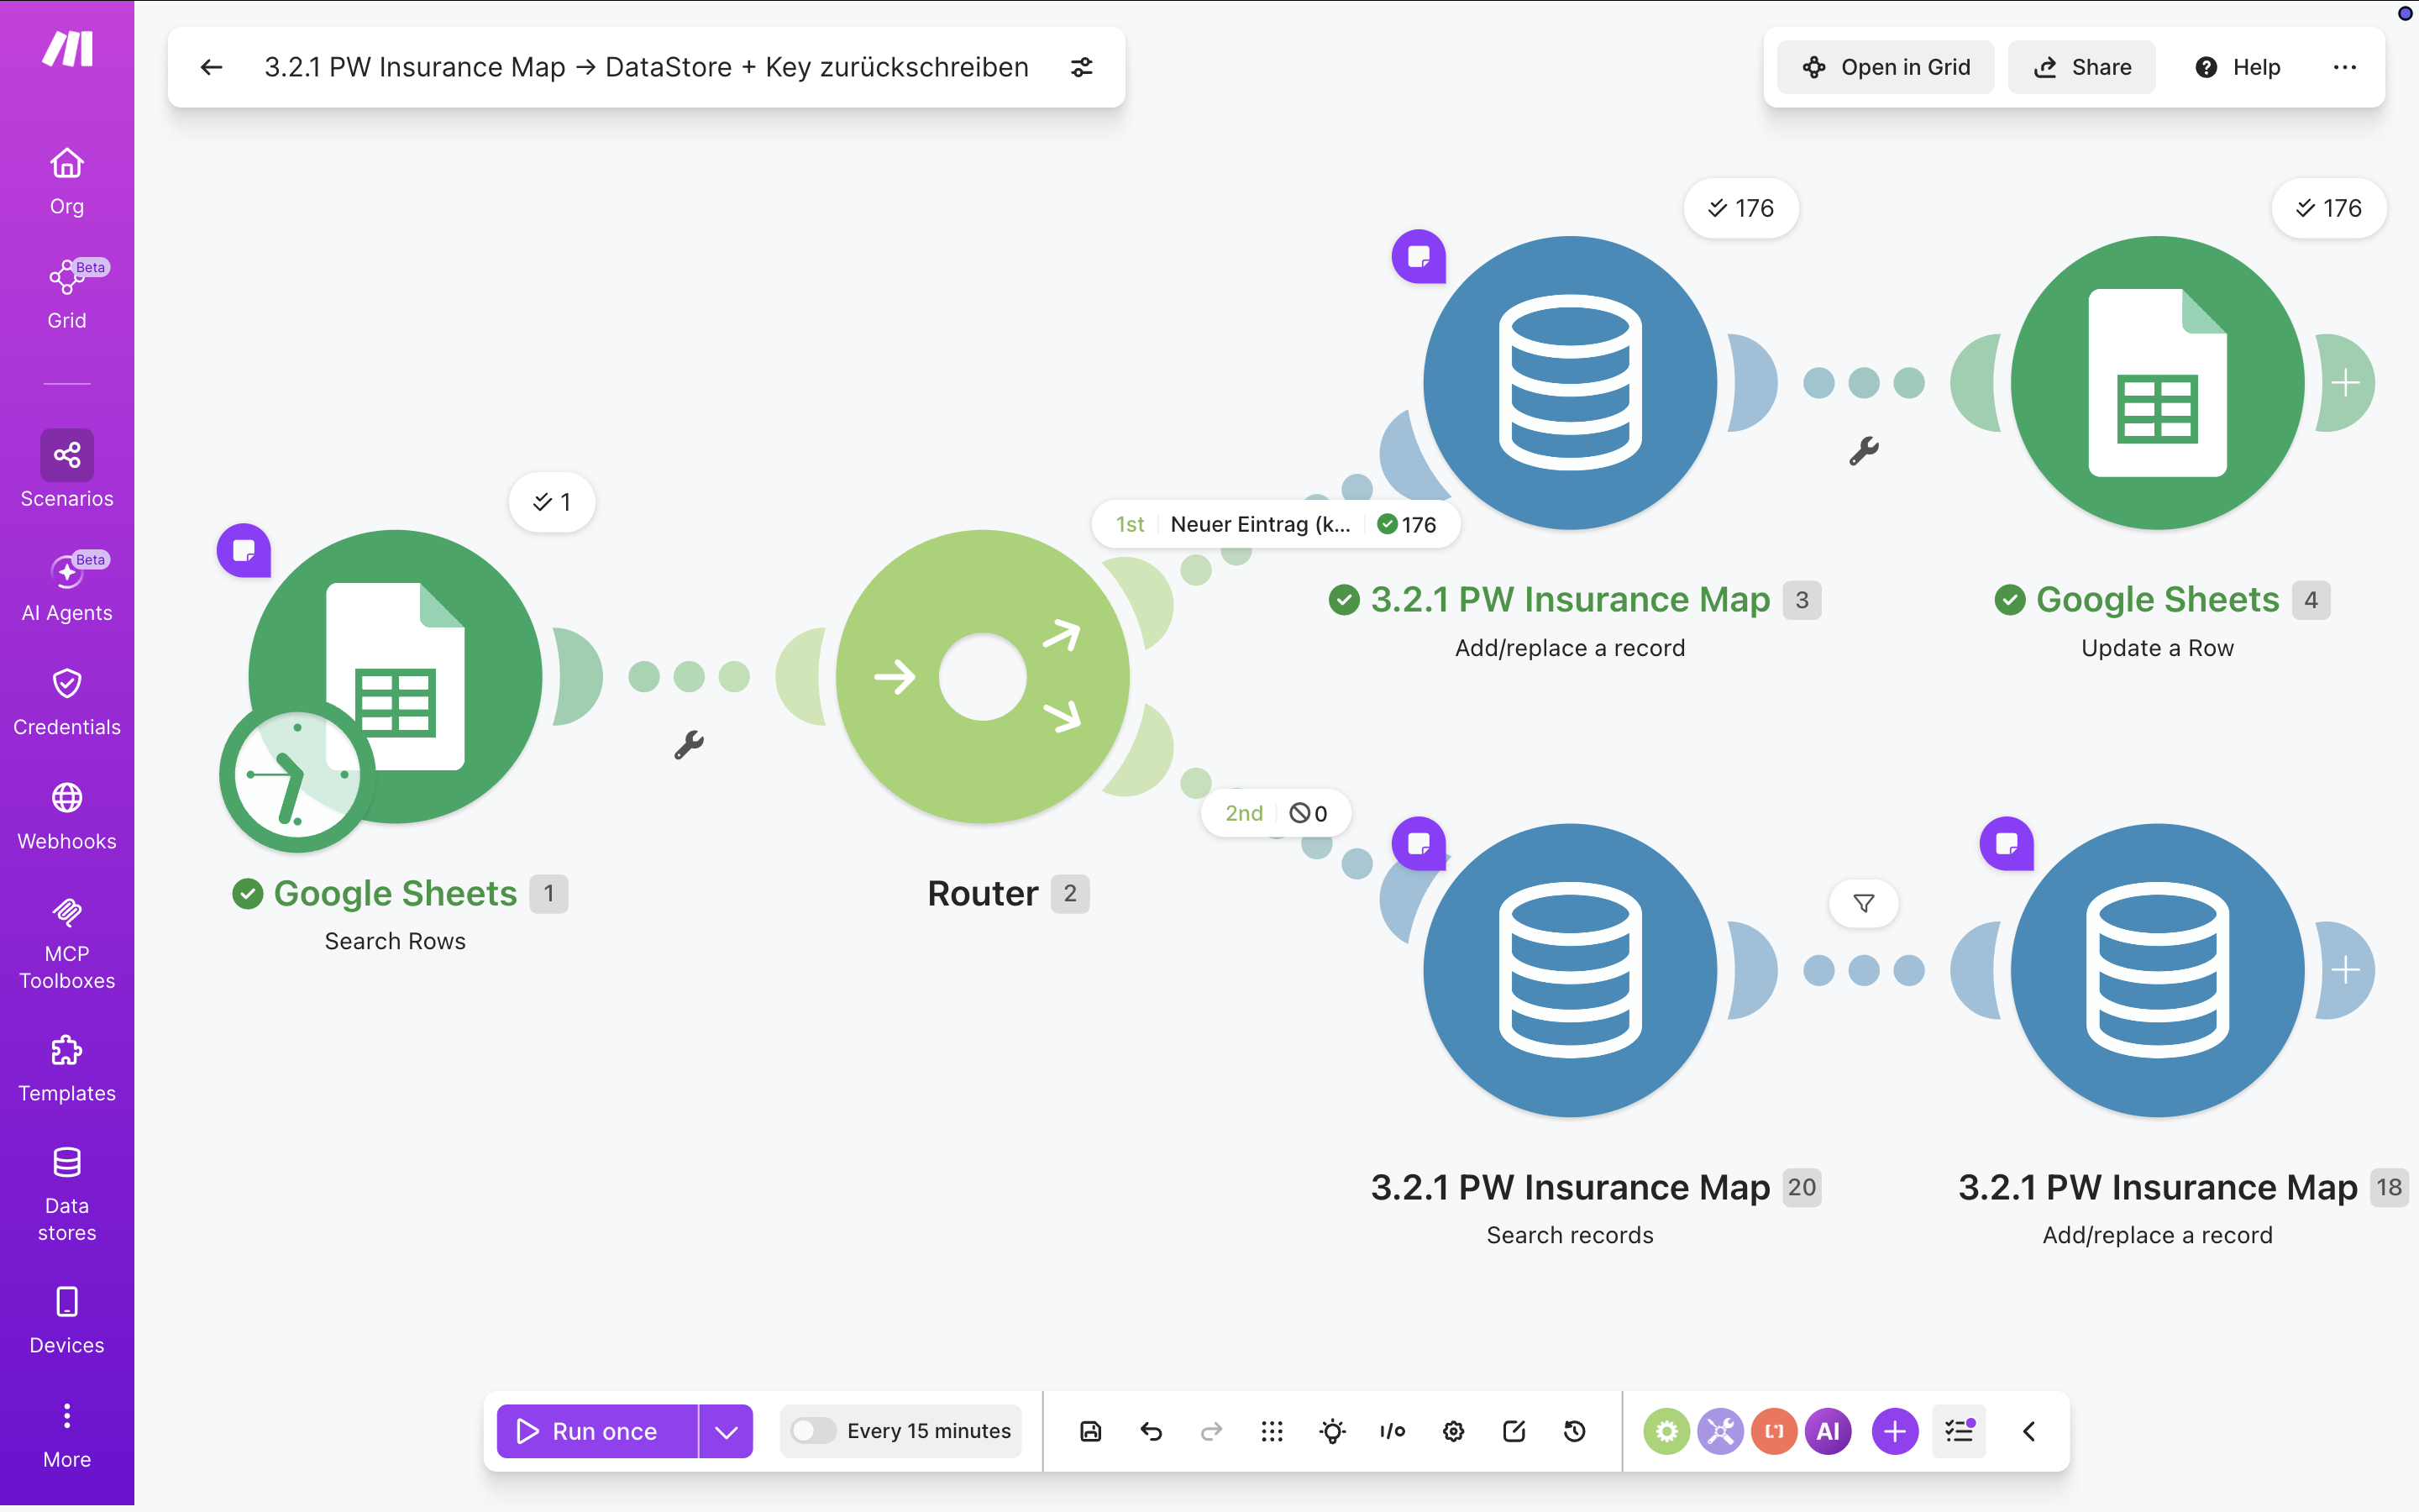Undo the last change
The width and height of the screenshot is (2419, 1512).
pos(1151,1431)
